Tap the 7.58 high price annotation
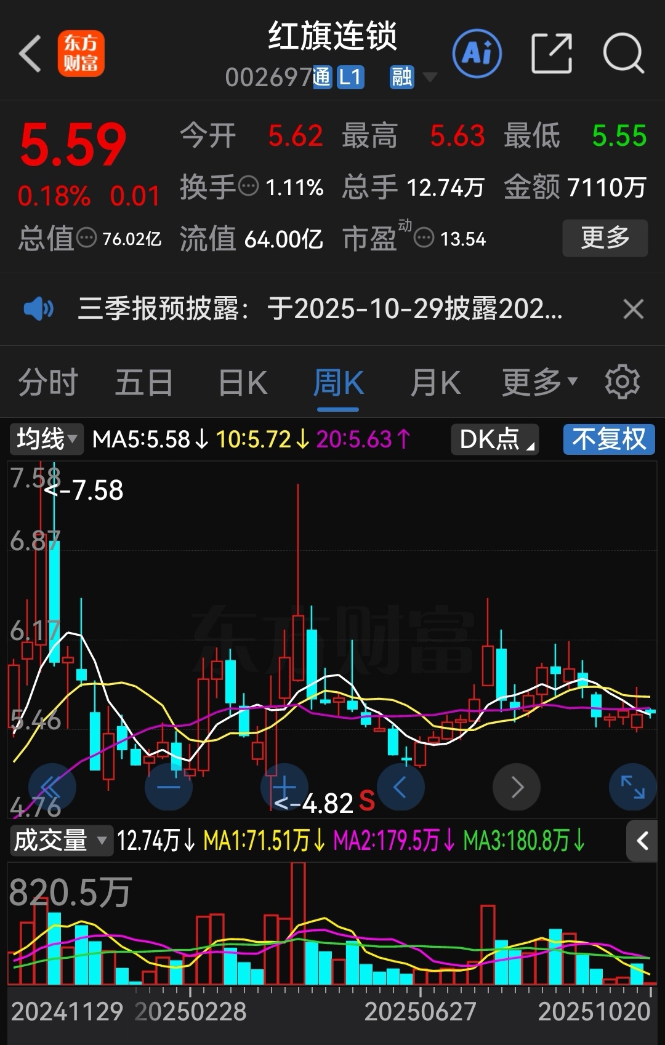The image size is (665, 1045). [84, 490]
